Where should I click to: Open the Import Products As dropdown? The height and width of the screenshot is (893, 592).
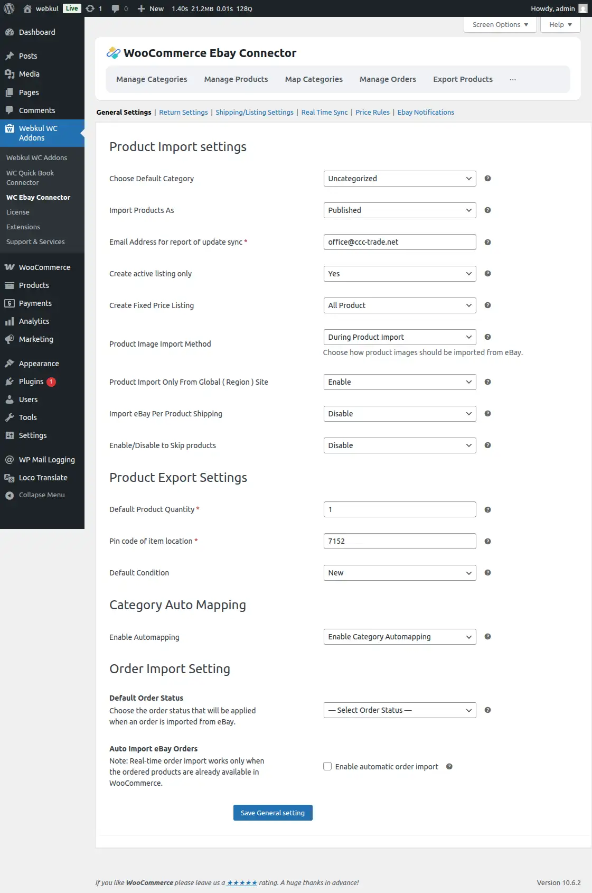tap(400, 210)
